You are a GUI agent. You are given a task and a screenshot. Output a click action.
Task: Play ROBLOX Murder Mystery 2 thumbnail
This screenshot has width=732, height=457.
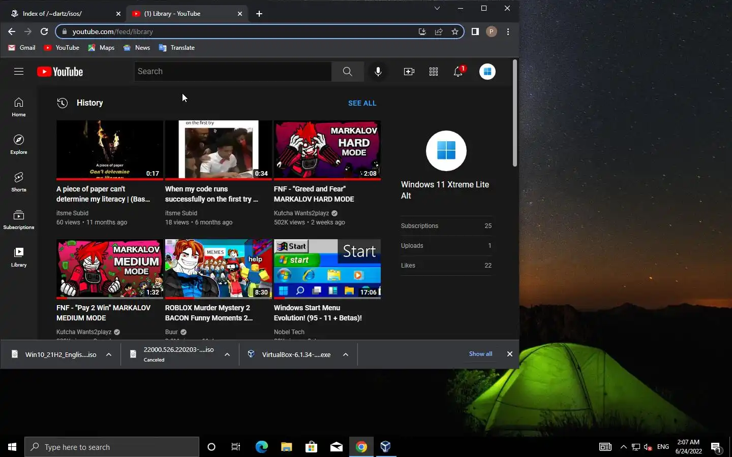point(219,269)
